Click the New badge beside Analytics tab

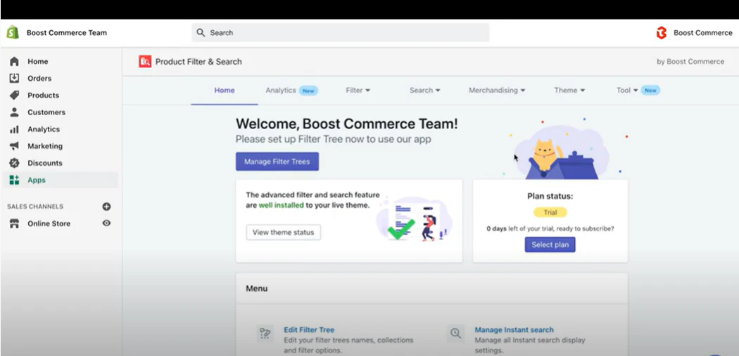click(308, 91)
